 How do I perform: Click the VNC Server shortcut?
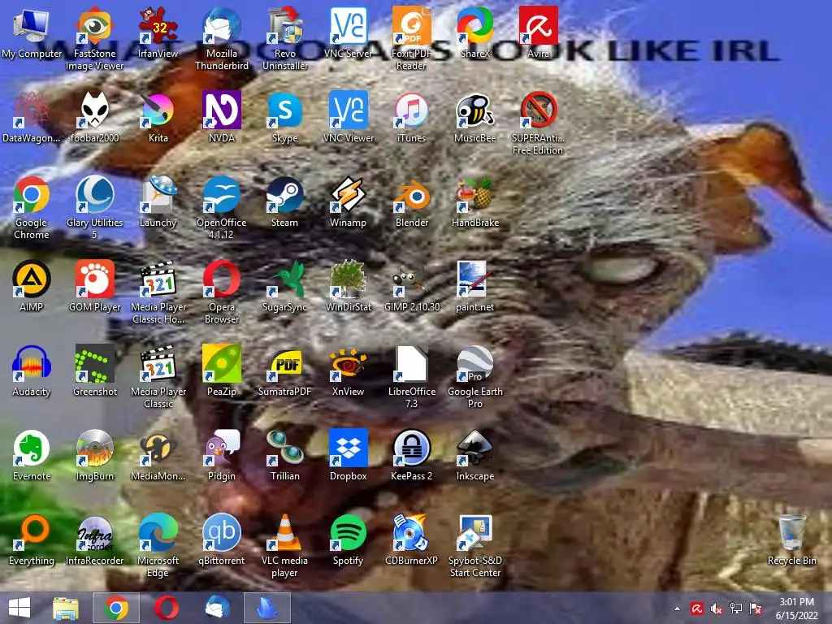coord(348,32)
